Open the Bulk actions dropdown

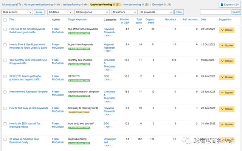17,12
